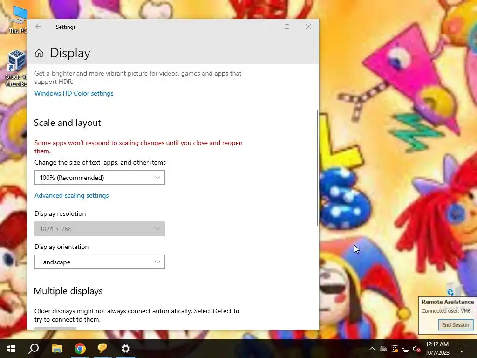Click the Settings window vertical scrollbar
The height and width of the screenshot is (358, 477).
318,168
